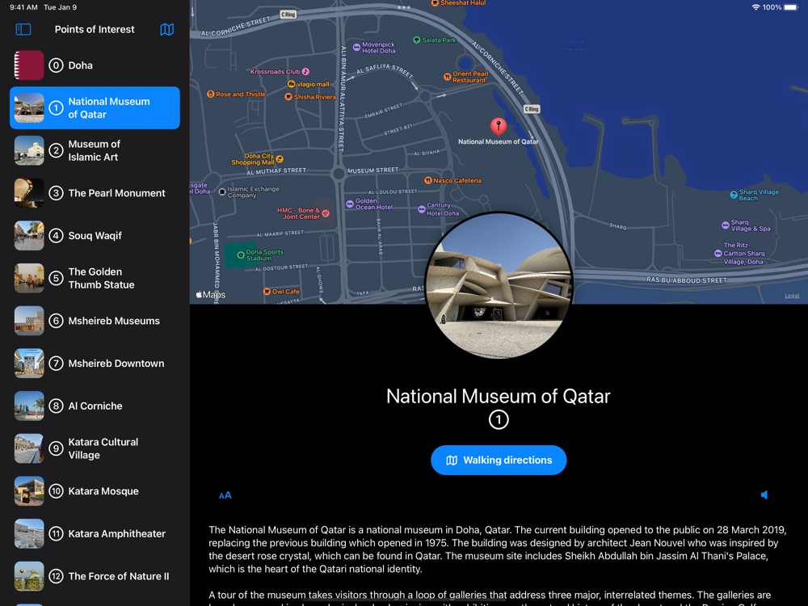Select The Pearl Monument item
The height and width of the screenshot is (606, 808).
coord(95,193)
